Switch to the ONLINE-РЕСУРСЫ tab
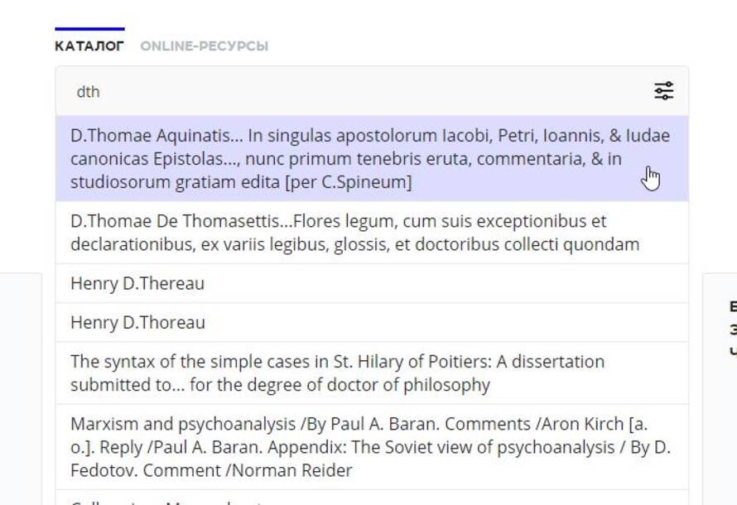The width and height of the screenshot is (737, 505). click(x=204, y=46)
